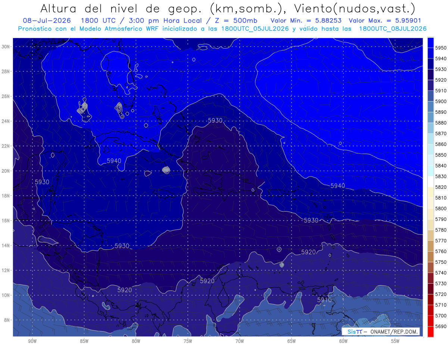The height and width of the screenshot is (346, 448).
Task: Click the '18N' latitude axis label
Action: [x=6, y=196]
